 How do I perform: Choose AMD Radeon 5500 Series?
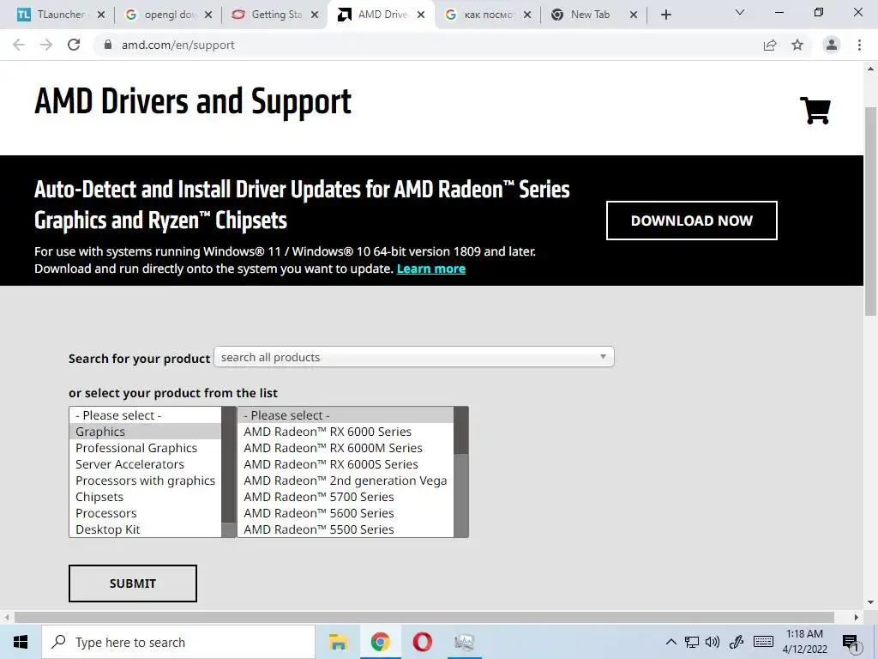346,529
